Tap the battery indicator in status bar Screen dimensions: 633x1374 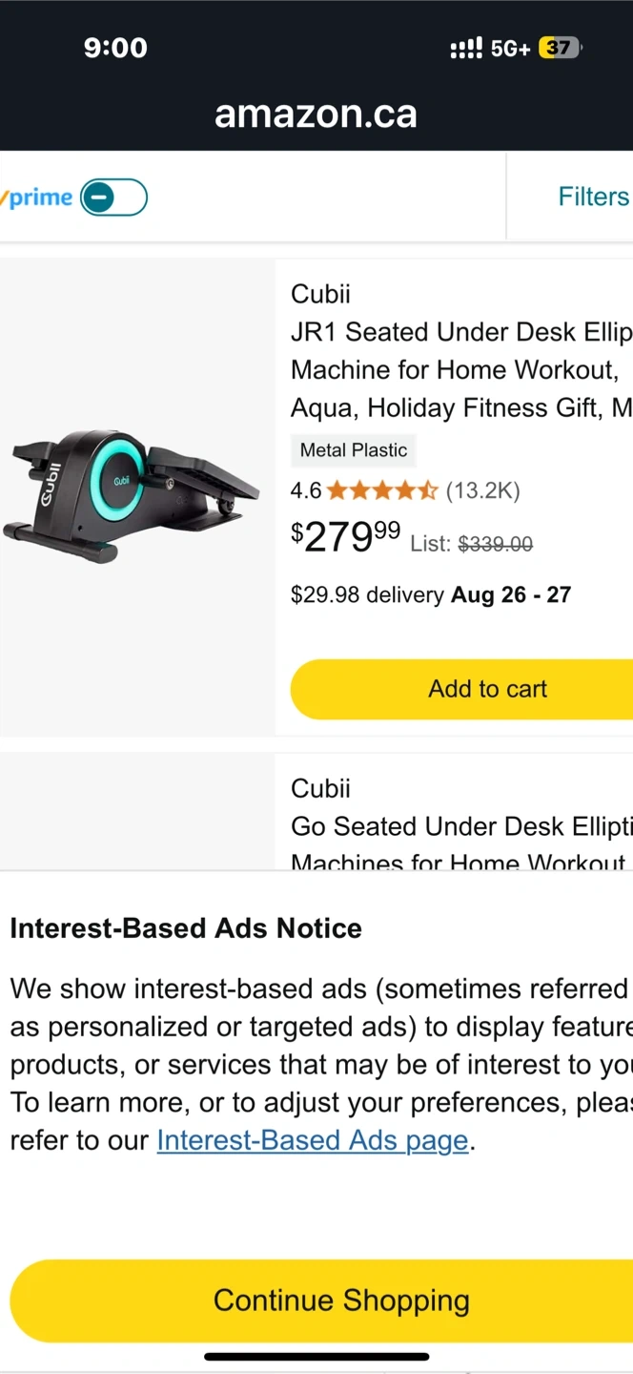point(561,48)
